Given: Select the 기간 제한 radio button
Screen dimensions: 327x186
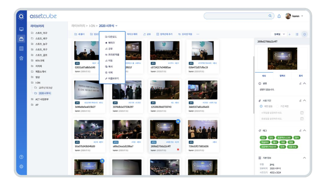Looking at the screenshot, I should tap(277, 106).
